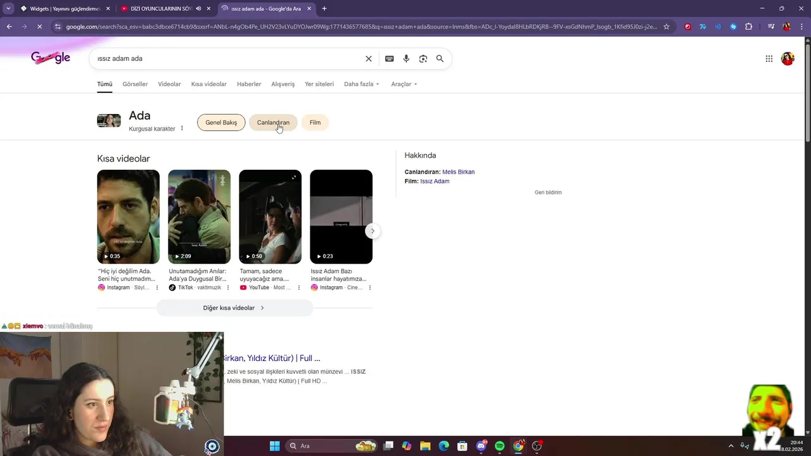811x456 pixels.
Task: Bookmark this page with the star
Action: click(x=666, y=27)
